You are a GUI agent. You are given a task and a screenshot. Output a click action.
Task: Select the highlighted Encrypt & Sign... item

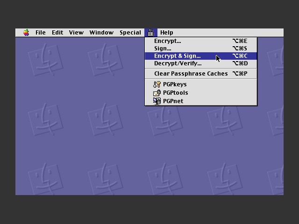point(201,56)
